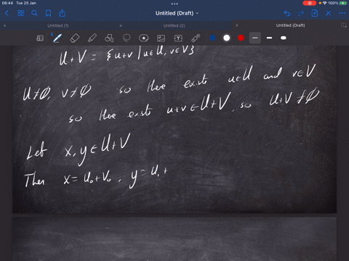Screen dimensions: 349x261
Task: Select the Shapes tool
Action: tap(109, 38)
